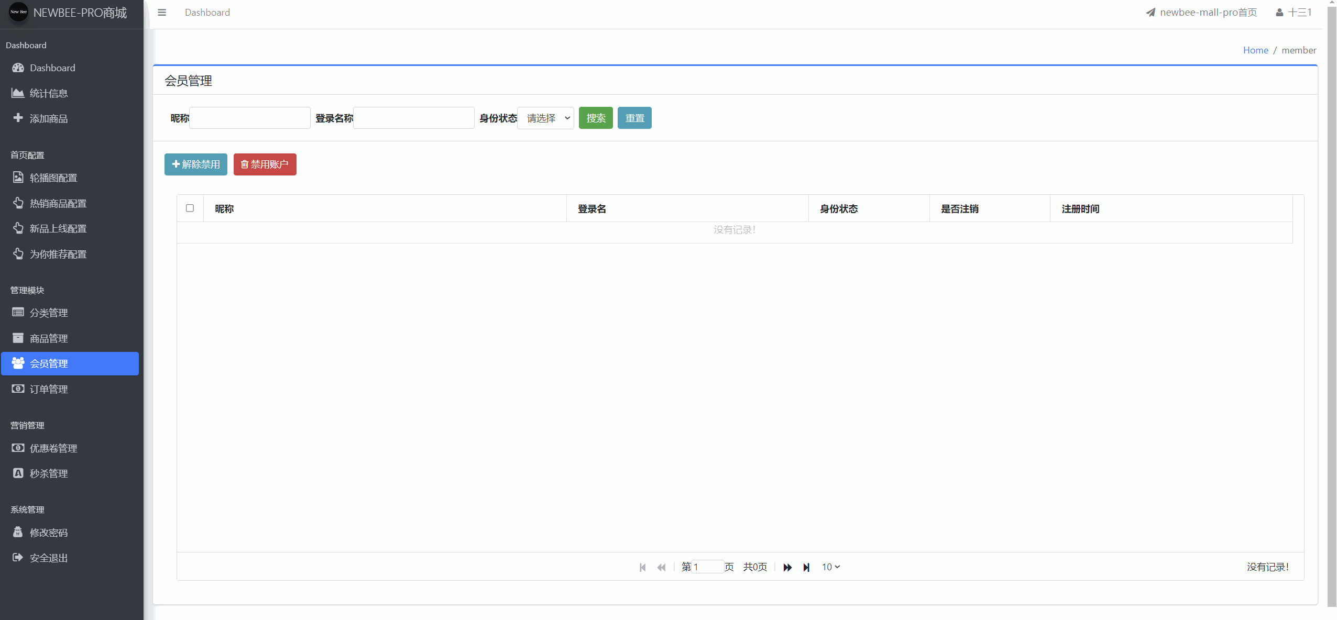Image resolution: width=1337 pixels, height=620 pixels.
Task: Click the paper plane newbee-mall-pro首页 icon
Action: coord(1150,13)
